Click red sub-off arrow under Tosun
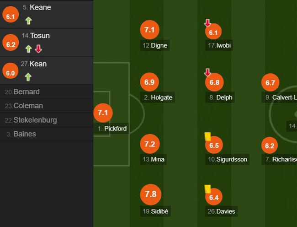 coord(38,49)
